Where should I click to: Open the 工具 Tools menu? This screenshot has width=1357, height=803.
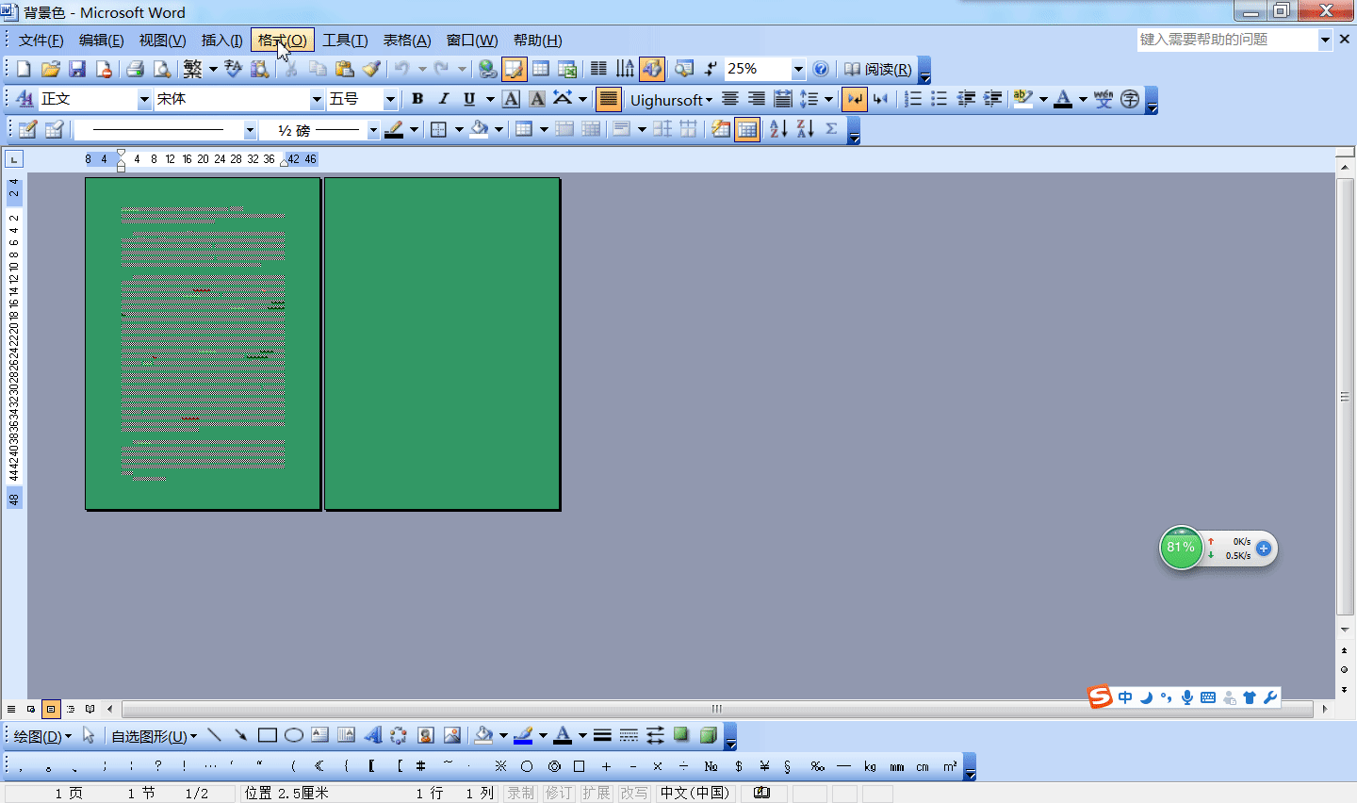345,40
